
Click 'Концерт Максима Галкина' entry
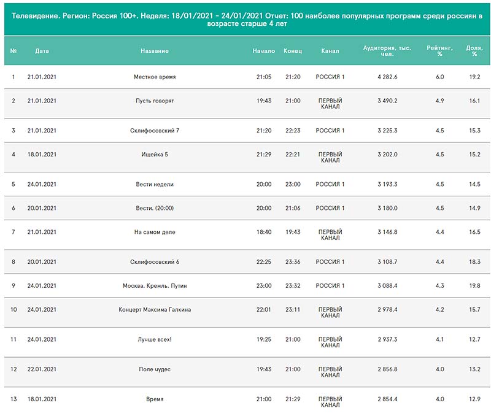coord(155,310)
